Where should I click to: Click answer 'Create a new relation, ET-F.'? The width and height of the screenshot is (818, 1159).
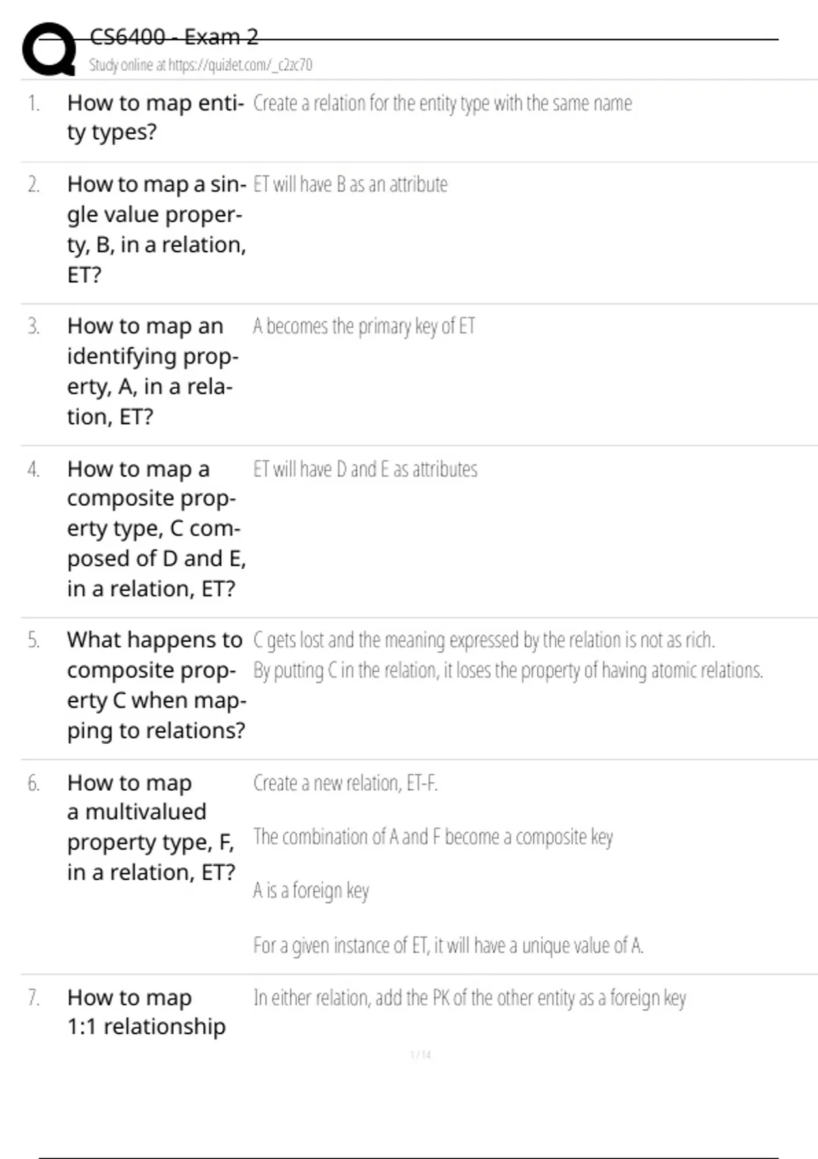point(346,783)
